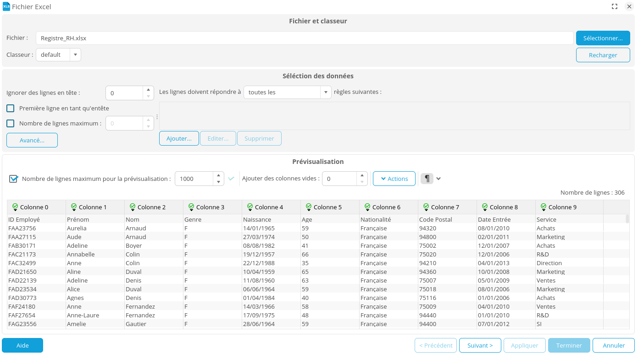The image size is (638, 354).
Task: Toggle the fullscreen icon in the title bar
Action: (x=615, y=6)
